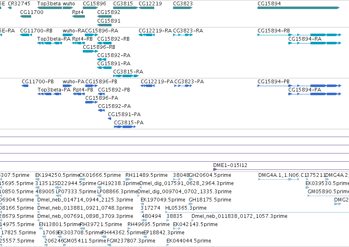Screen dimensions: 349x247
Task: Click EST HL05365.3prime label
Action: pyautogui.click(x=186, y=208)
